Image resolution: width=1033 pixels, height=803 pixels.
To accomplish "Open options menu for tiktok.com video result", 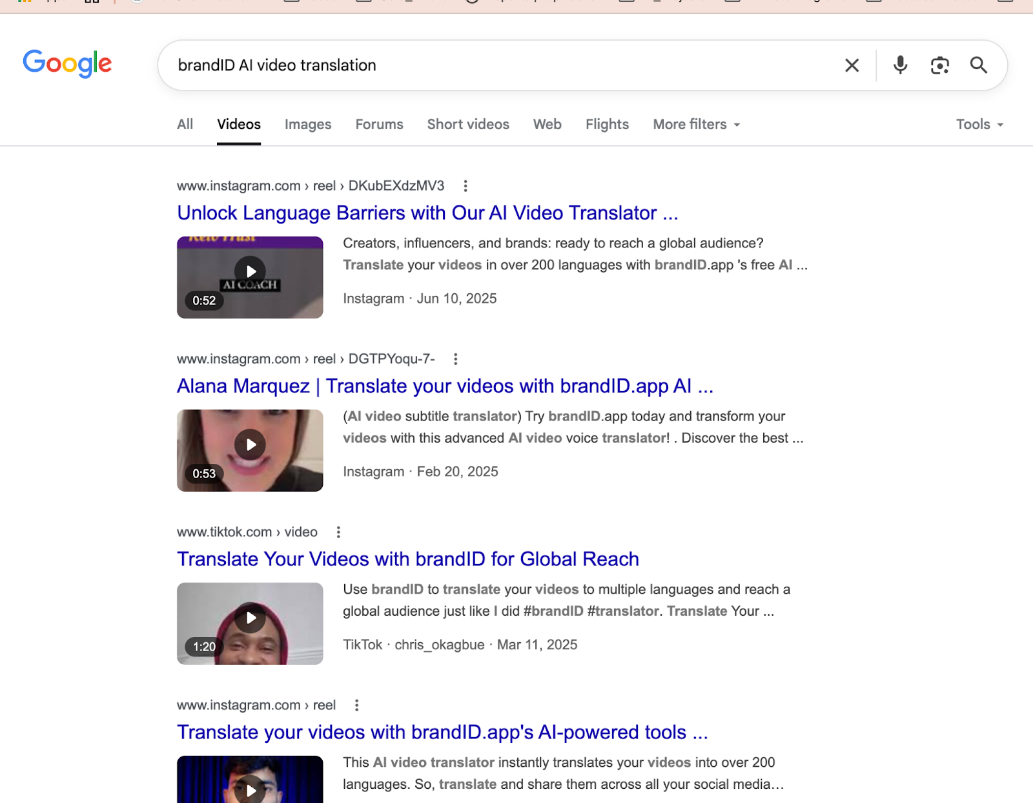I will click(x=338, y=532).
